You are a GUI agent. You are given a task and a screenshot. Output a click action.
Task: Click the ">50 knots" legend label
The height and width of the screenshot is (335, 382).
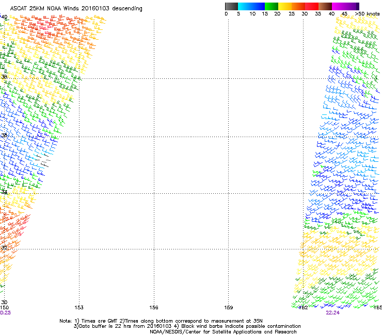pyautogui.click(x=367, y=14)
